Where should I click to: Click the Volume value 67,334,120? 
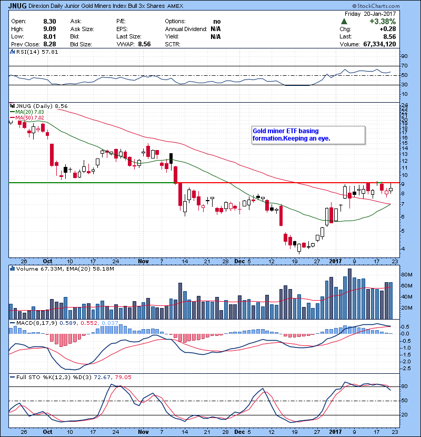click(379, 44)
